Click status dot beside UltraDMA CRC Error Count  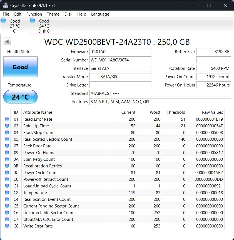7,219
